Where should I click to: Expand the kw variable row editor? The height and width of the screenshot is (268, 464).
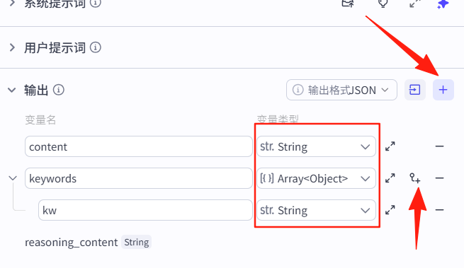(x=390, y=210)
